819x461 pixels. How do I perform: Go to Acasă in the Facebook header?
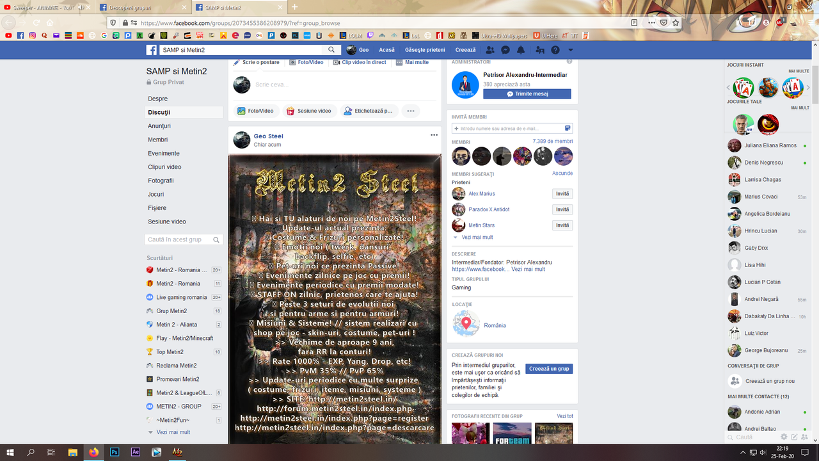point(386,50)
